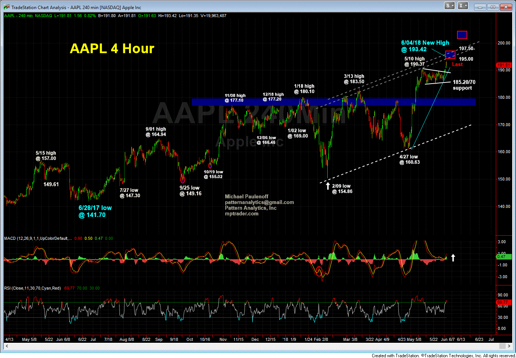Click the '11/08 high @ 177.10' label
The width and height of the screenshot is (516, 358).
(x=234, y=98)
